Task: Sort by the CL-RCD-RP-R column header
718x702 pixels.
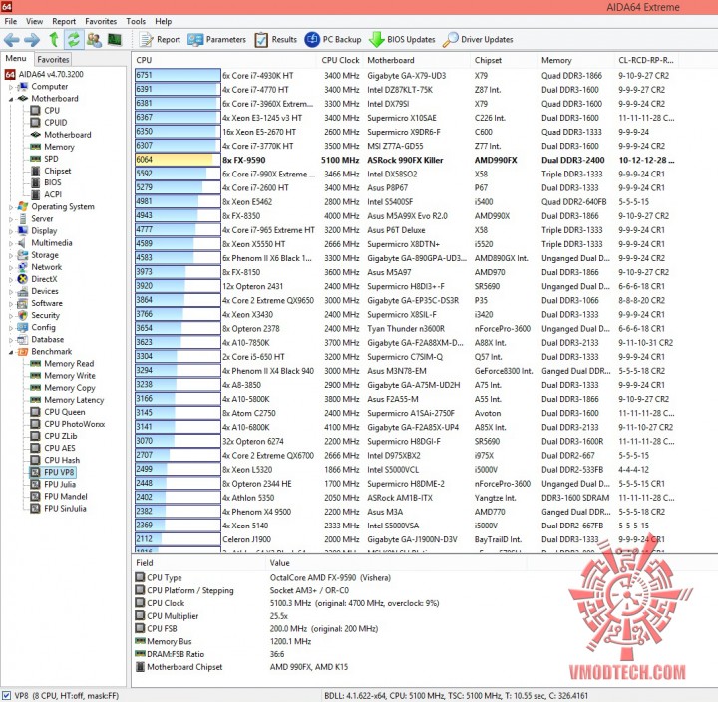Action: click(x=646, y=60)
